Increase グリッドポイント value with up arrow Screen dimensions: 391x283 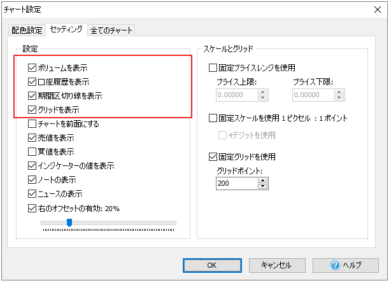[262, 180]
